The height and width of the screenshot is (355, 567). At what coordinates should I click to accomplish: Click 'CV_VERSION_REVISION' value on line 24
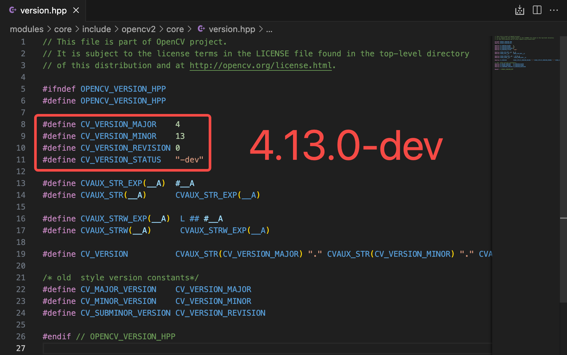(x=220, y=313)
